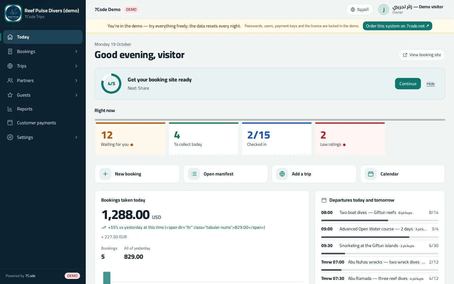454x284 pixels.
Task: Click the Guests star icon
Action: coord(10,95)
